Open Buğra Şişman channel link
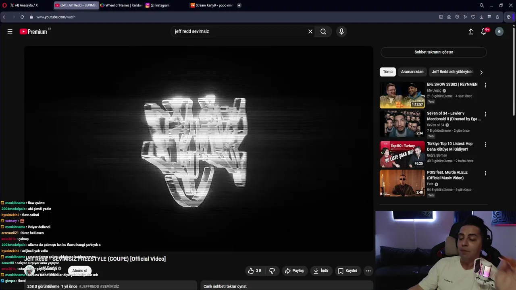This screenshot has height=290, width=516. click(437, 155)
